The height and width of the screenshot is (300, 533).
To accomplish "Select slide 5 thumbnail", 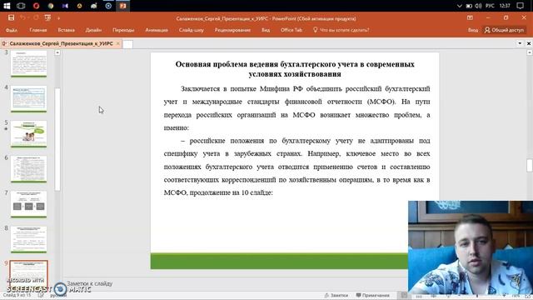I will [28, 133].
